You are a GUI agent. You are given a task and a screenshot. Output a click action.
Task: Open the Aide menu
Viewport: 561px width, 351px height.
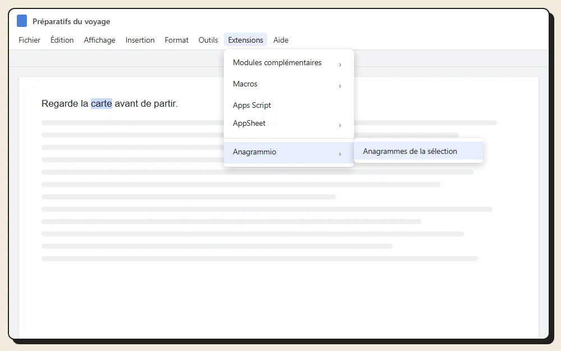tap(281, 40)
